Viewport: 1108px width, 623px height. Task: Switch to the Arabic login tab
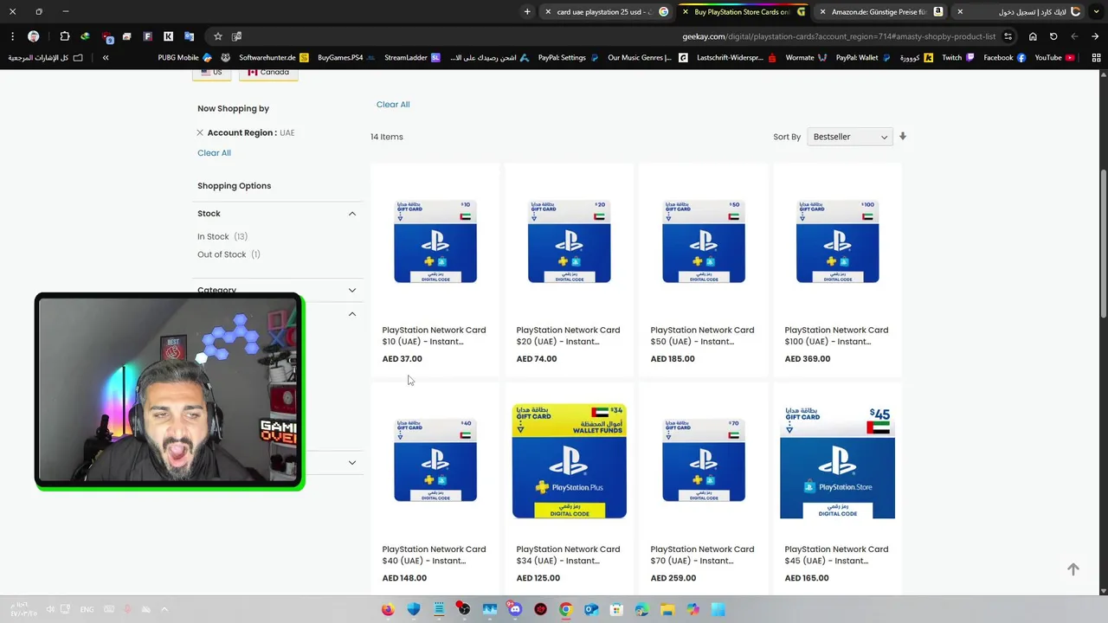coord(1018,12)
